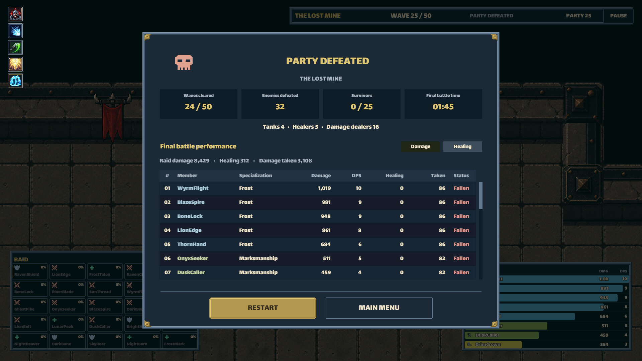Select the red armored warrior ability icon
This screenshot has width=642, height=361.
(x=15, y=14)
